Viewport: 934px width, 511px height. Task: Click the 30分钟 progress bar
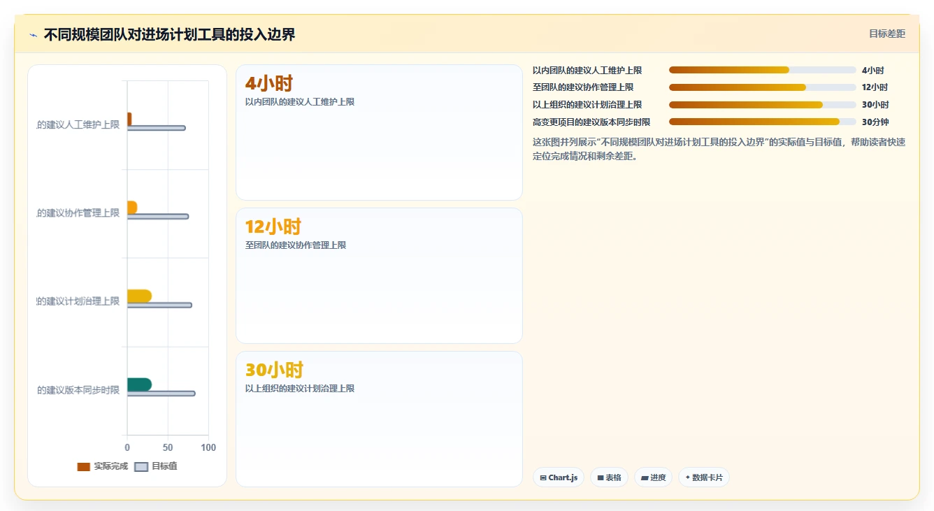pyautogui.click(x=763, y=122)
